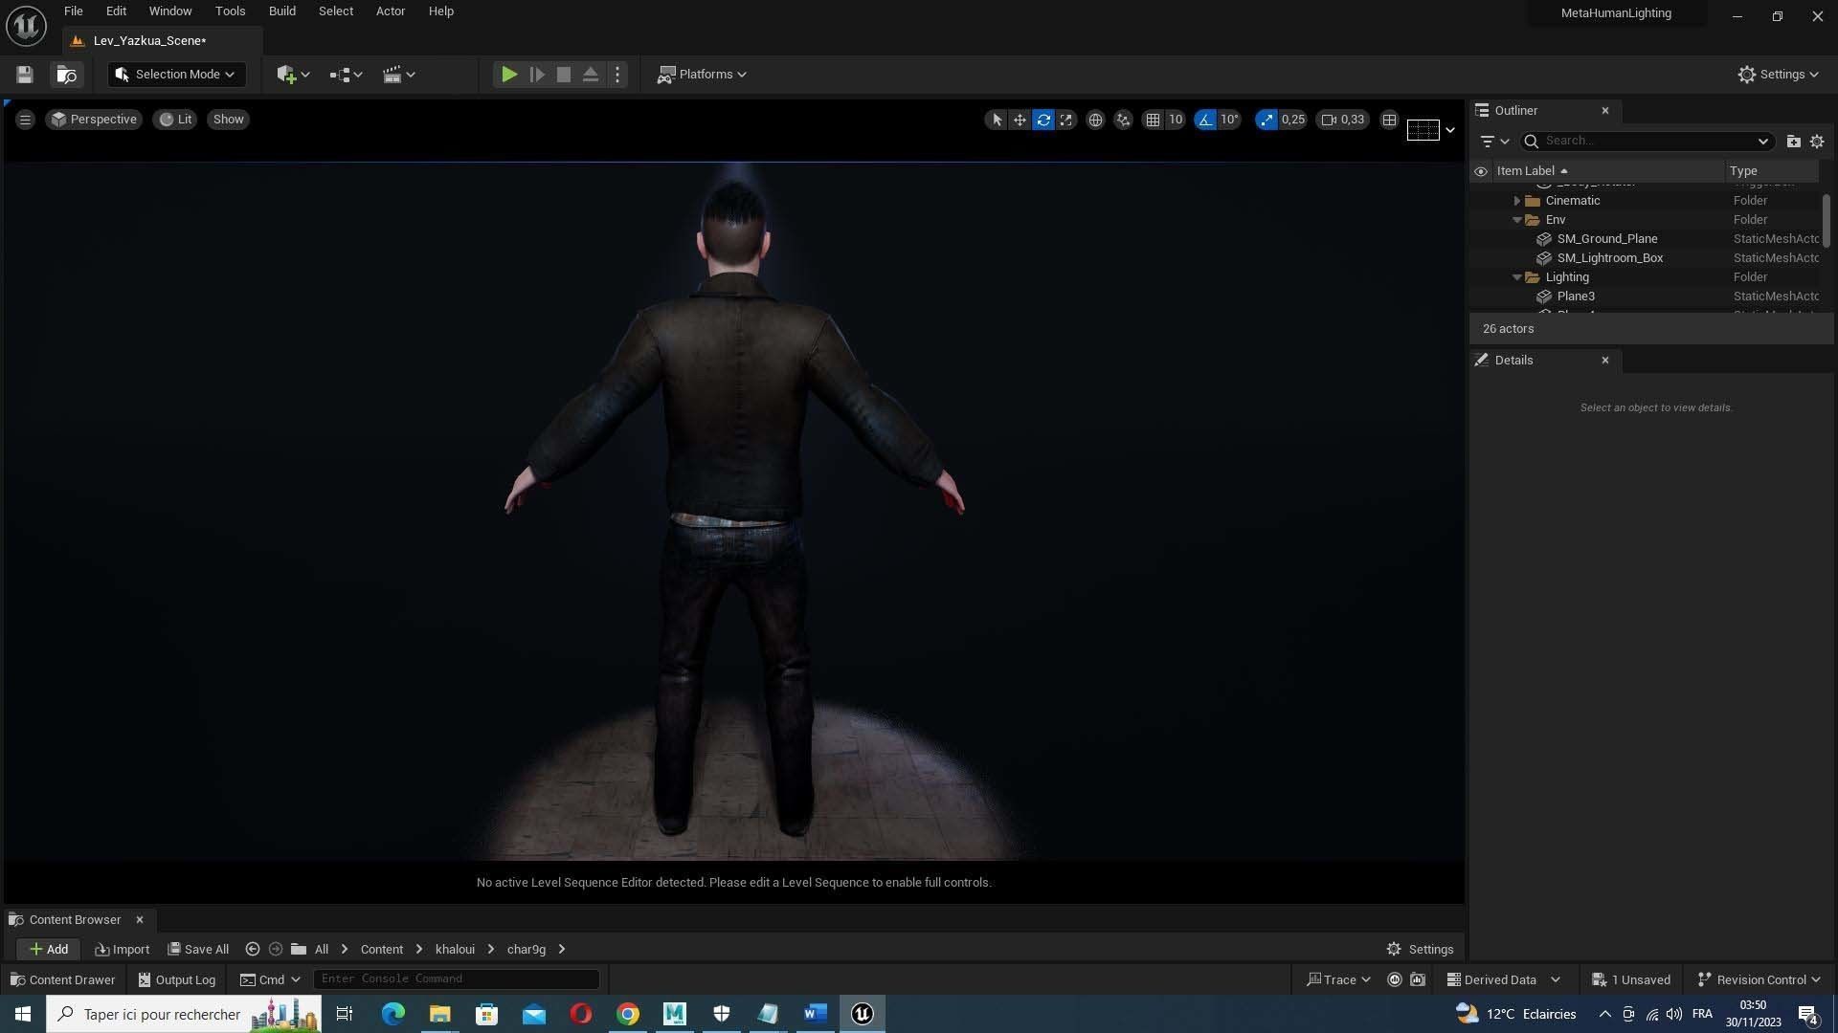Expand the Cinematic folder
1838x1033 pixels.
click(x=1517, y=201)
